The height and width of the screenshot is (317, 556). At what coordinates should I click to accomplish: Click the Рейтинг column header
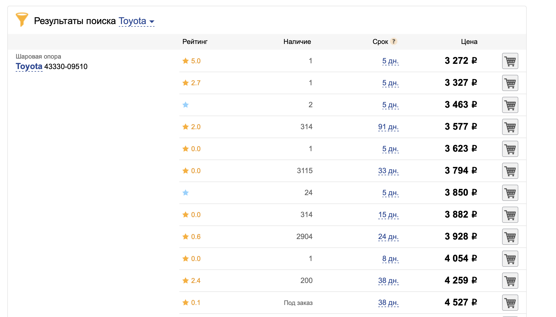[195, 42]
